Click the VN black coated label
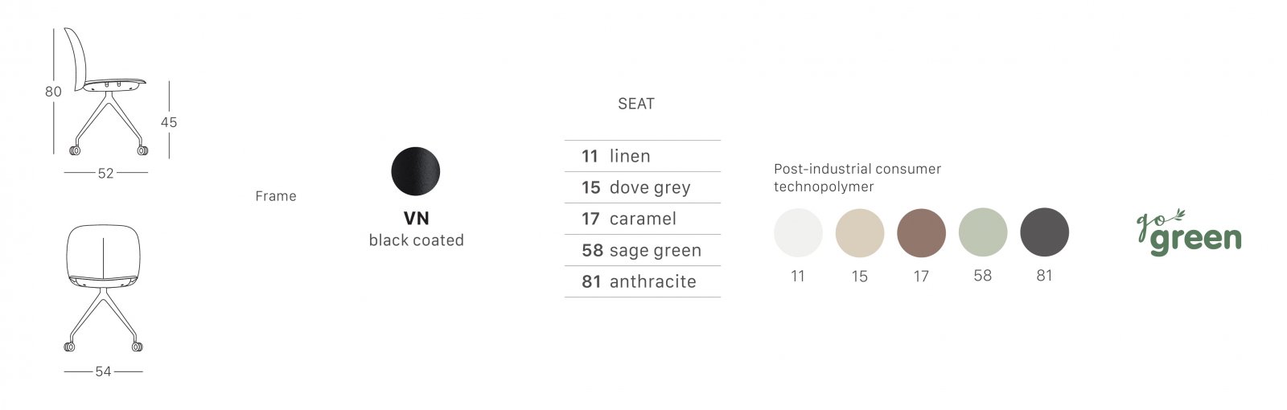Image resolution: width=1287 pixels, height=410 pixels. [416, 230]
